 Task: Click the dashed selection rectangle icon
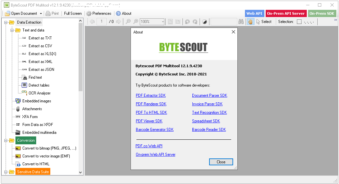tap(299, 22)
